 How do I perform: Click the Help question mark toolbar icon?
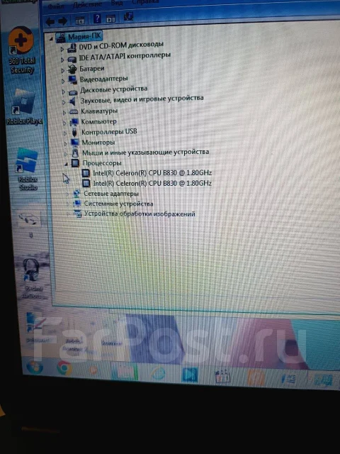(x=97, y=19)
